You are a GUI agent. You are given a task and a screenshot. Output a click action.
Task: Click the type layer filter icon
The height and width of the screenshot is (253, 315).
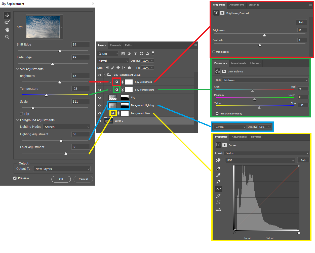135,54
